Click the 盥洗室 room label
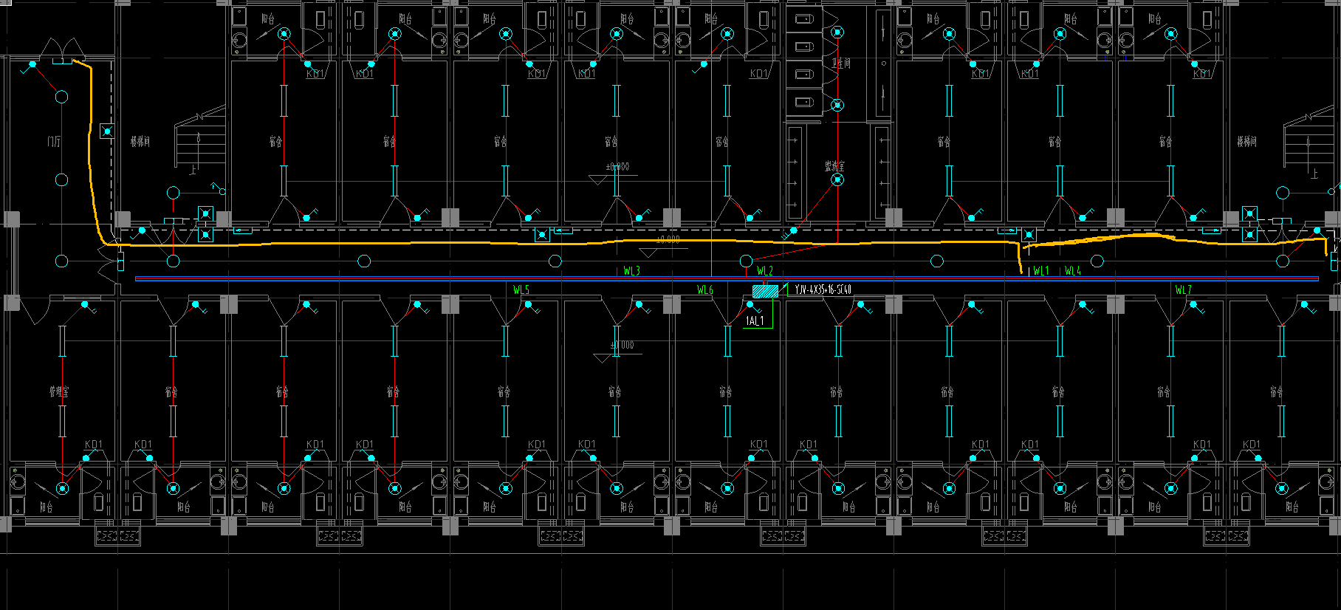This screenshot has height=610, width=1341. click(834, 166)
